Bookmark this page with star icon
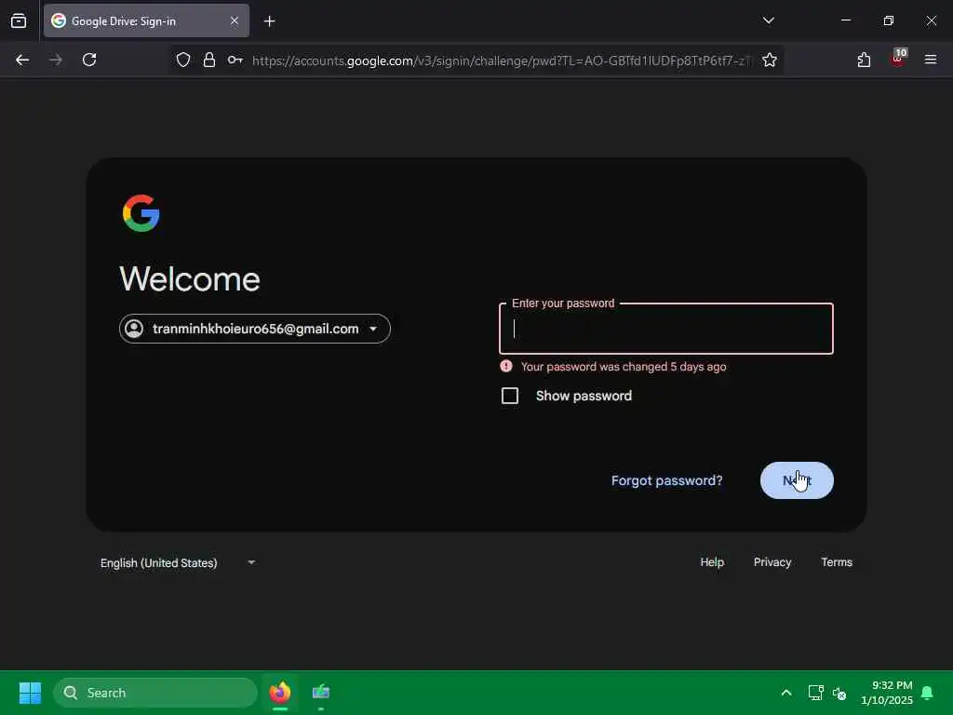The height and width of the screenshot is (715, 953). click(x=770, y=60)
